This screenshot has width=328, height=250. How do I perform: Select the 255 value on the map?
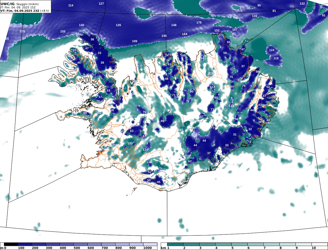click(115, 145)
